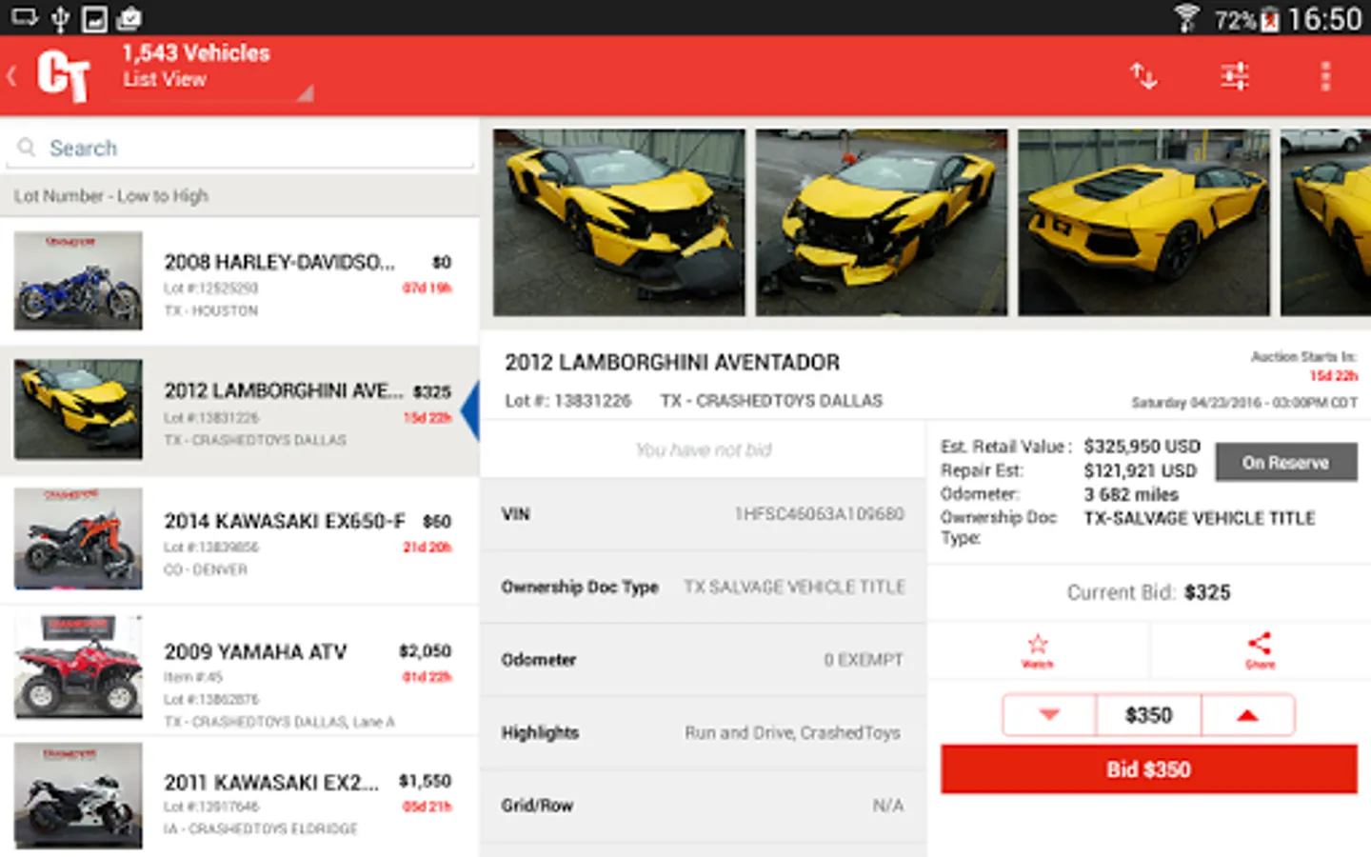Open the 2009 Yamaha ATV listing
The width and height of the screenshot is (1371, 857).
coord(239,670)
